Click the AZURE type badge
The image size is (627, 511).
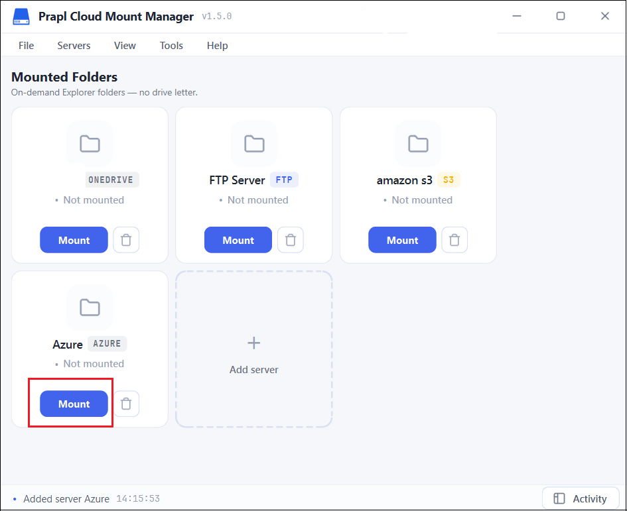tap(107, 343)
